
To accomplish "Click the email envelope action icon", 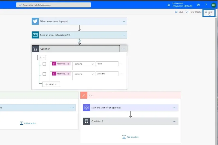I will pos(35,35).
